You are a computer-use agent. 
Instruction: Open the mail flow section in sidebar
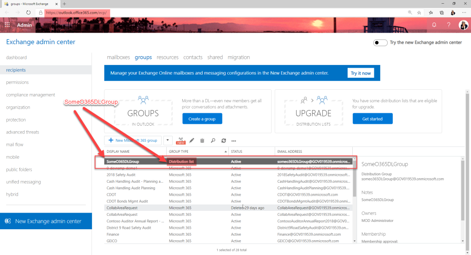point(14,145)
